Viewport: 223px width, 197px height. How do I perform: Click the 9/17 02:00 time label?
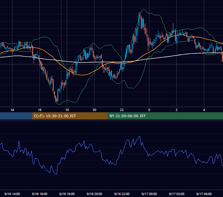[x=177, y=194]
